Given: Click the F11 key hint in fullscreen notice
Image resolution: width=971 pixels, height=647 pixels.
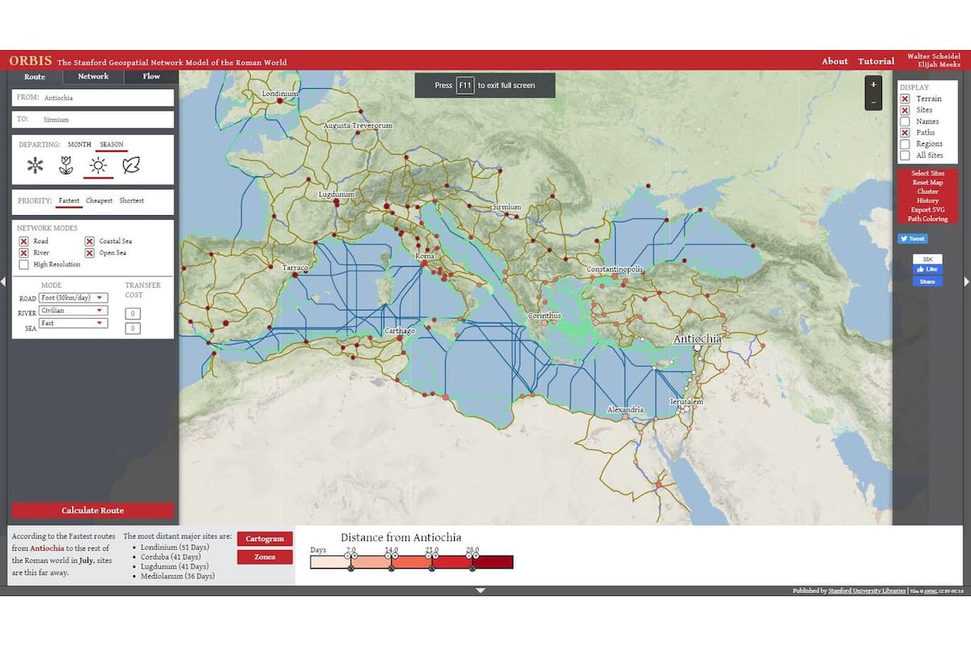Looking at the screenshot, I should (464, 85).
